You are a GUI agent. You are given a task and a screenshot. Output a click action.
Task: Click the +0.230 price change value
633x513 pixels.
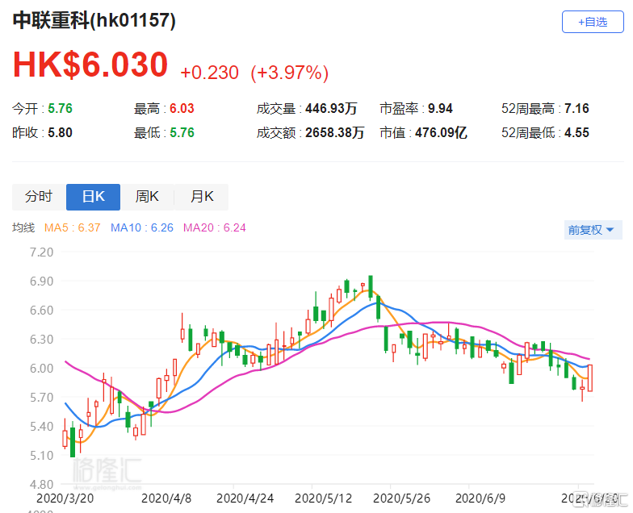(x=210, y=73)
